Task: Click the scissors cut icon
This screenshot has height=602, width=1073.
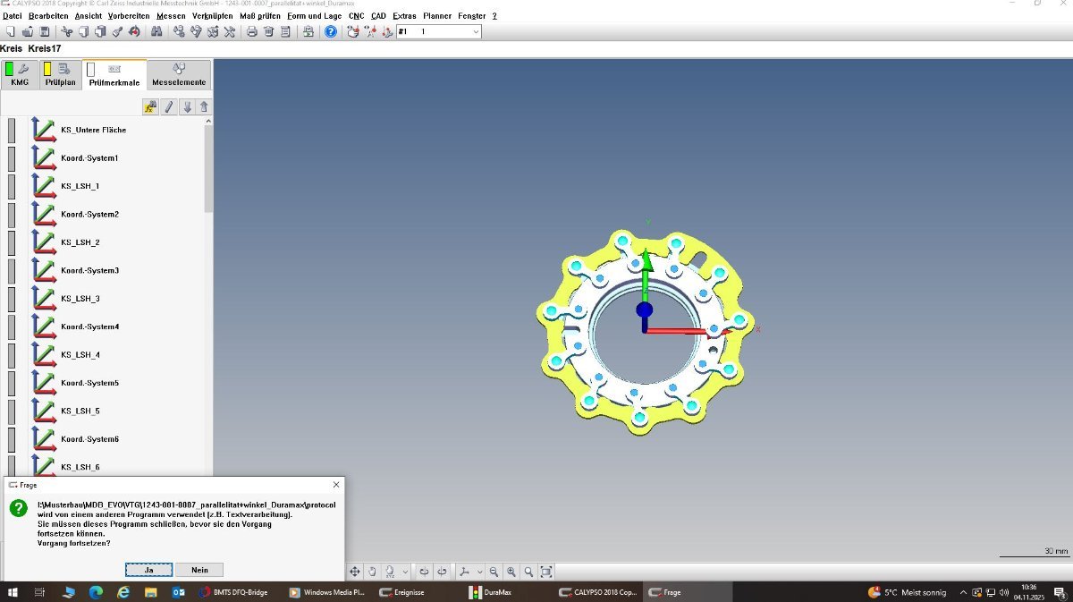Action: [67, 31]
